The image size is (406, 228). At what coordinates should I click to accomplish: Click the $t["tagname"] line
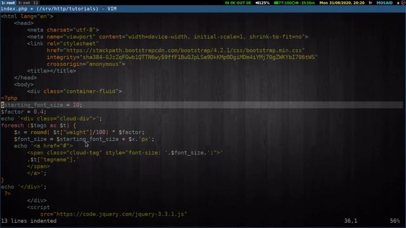pyautogui.click(x=53, y=160)
